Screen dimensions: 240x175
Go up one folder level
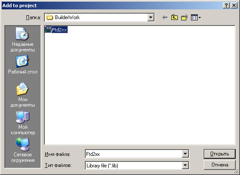[x=174, y=17]
